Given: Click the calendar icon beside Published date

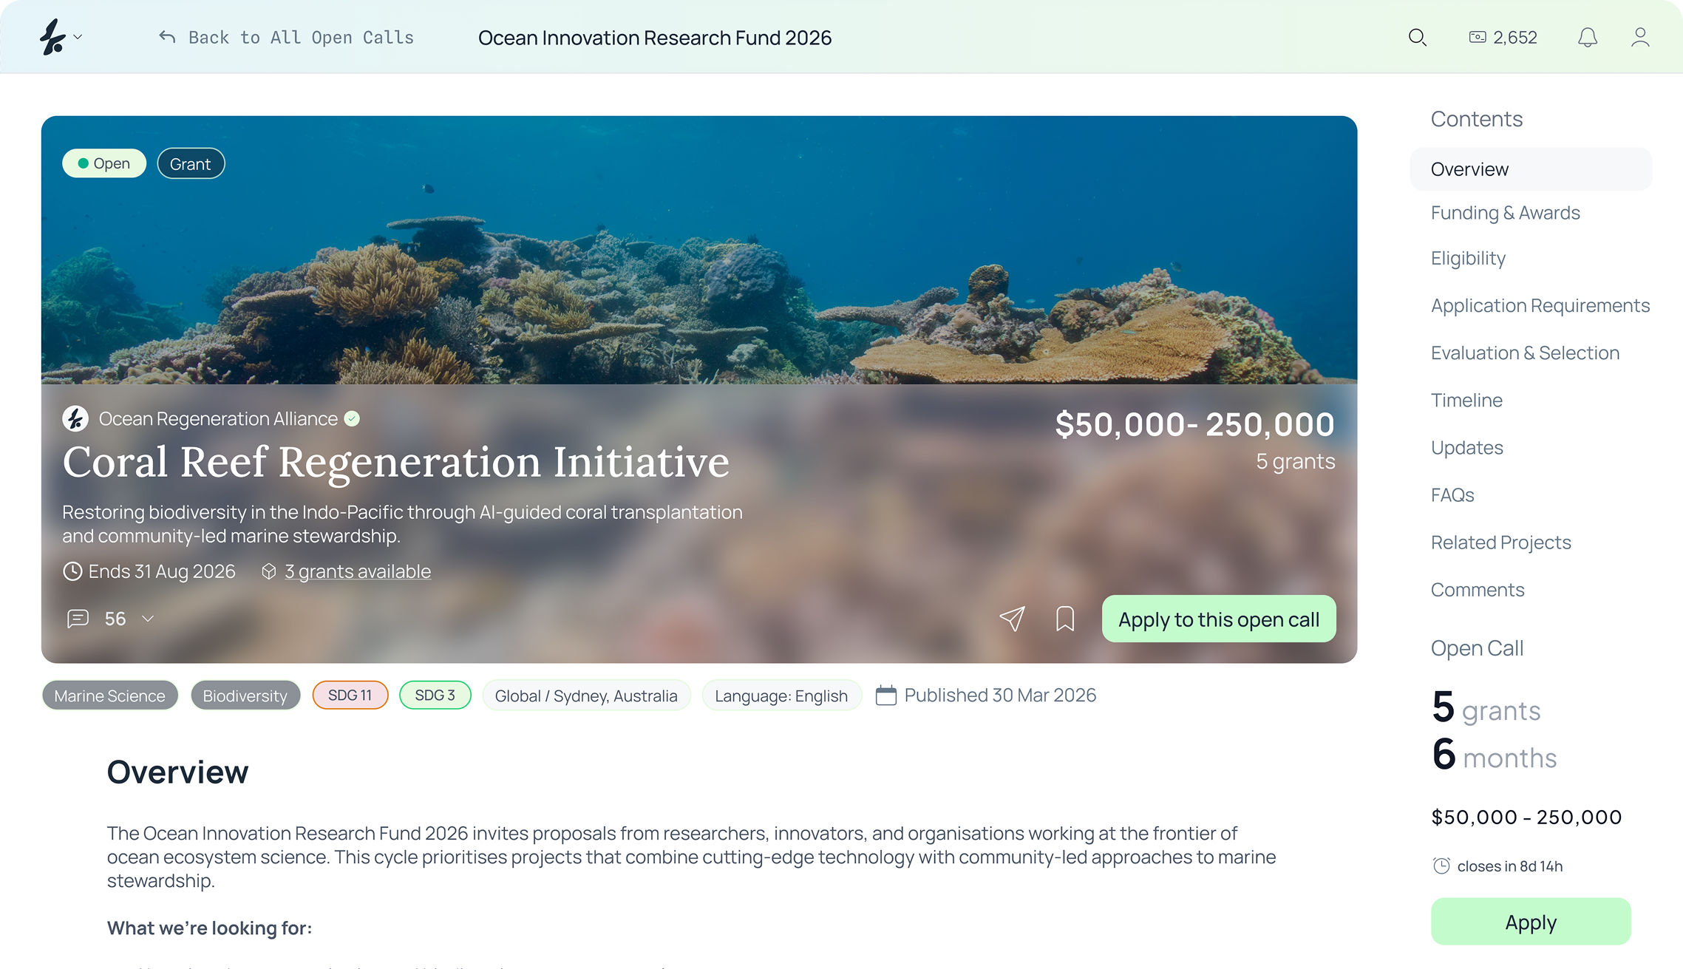Looking at the screenshot, I should [885, 696].
